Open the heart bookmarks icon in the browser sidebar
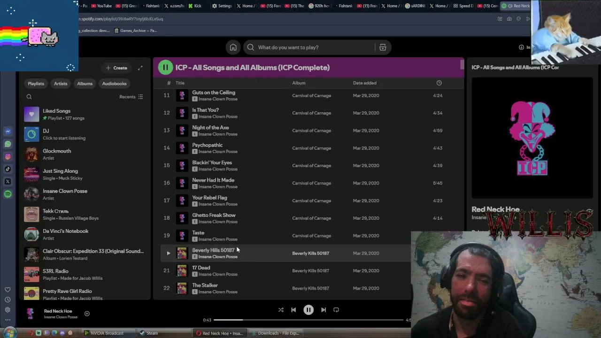Screen dimensions: 601x338 click(8, 290)
